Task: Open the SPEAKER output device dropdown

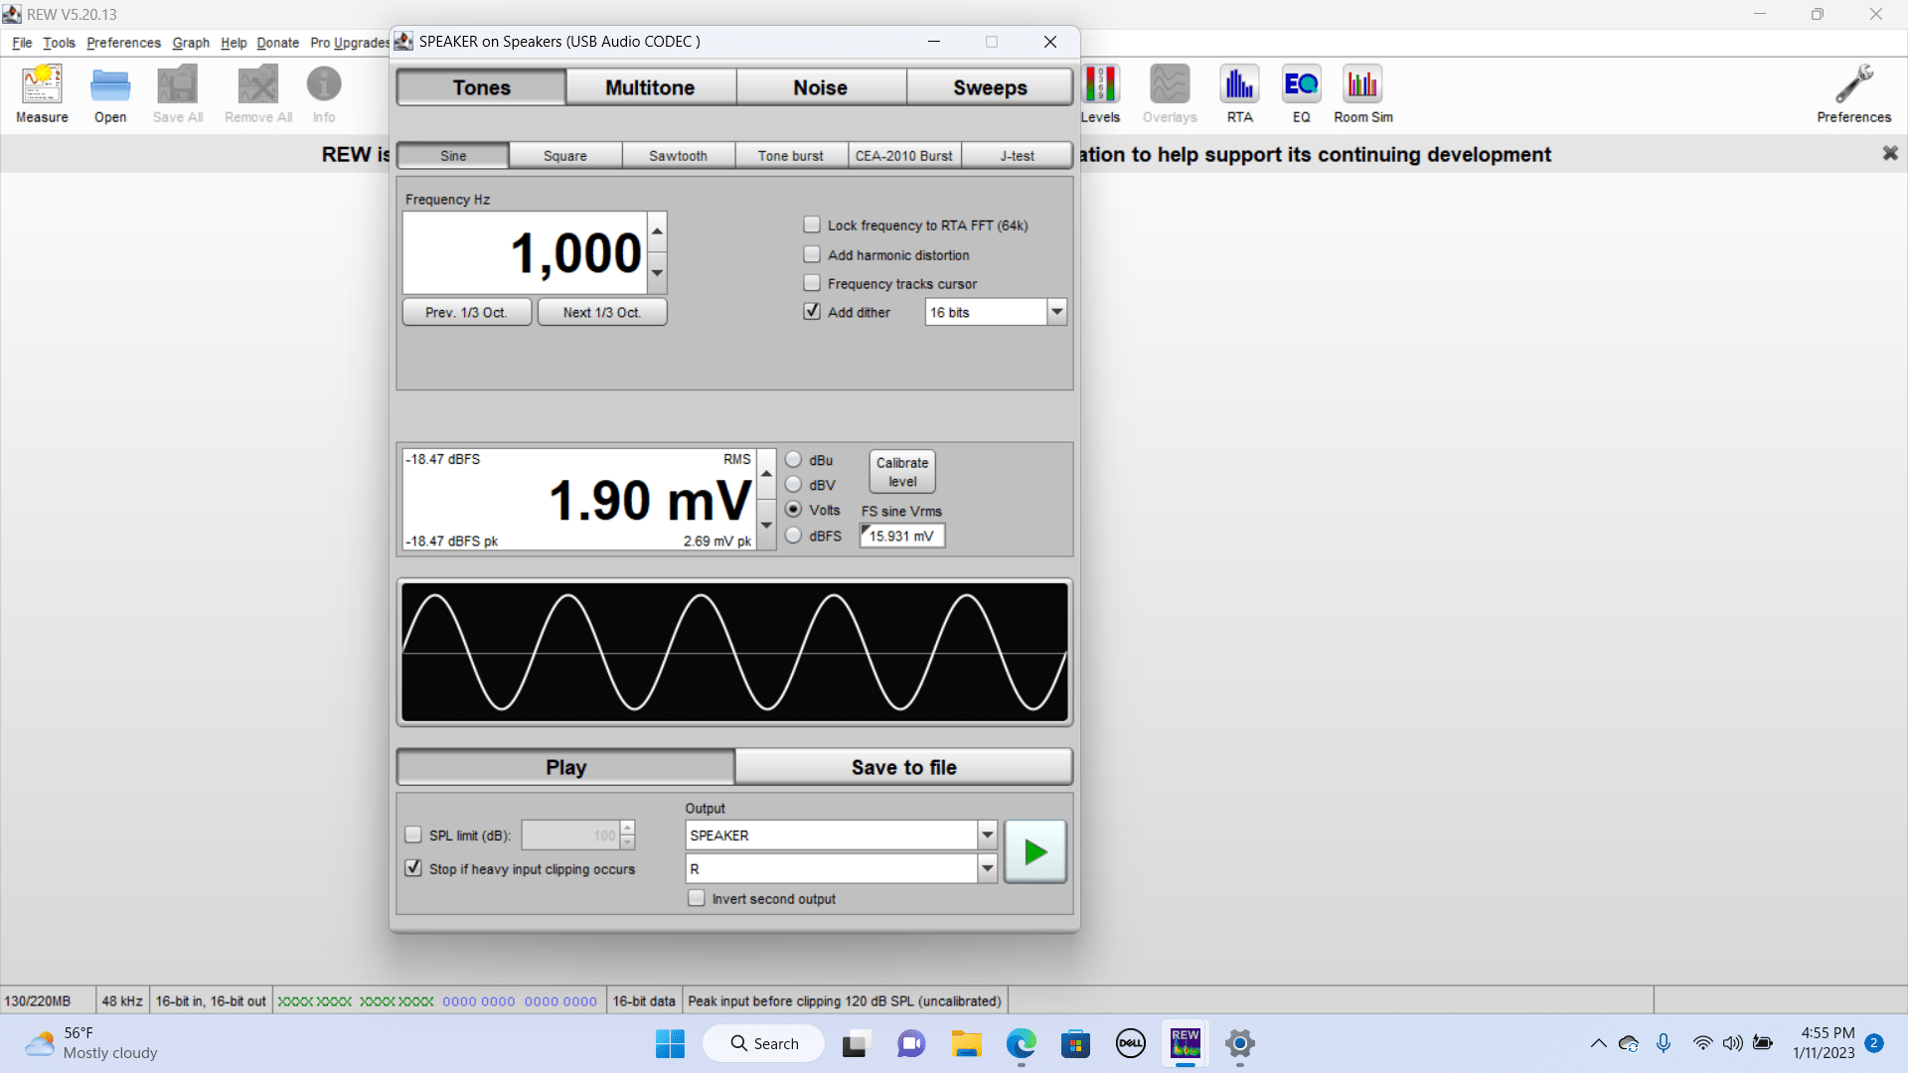Action: [987, 836]
